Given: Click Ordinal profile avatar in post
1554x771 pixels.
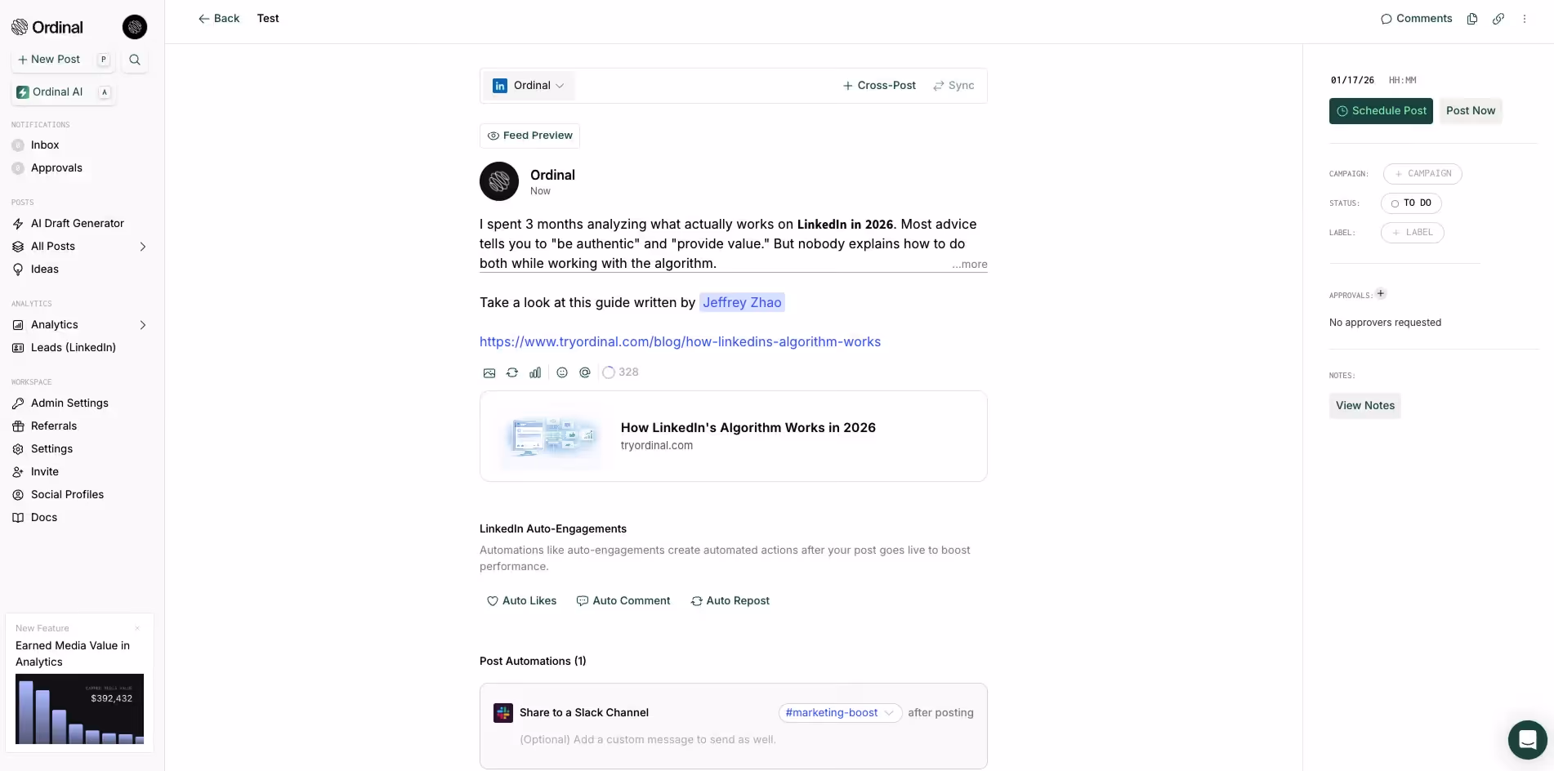Looking at the screenshot, I should click(499, 181).
